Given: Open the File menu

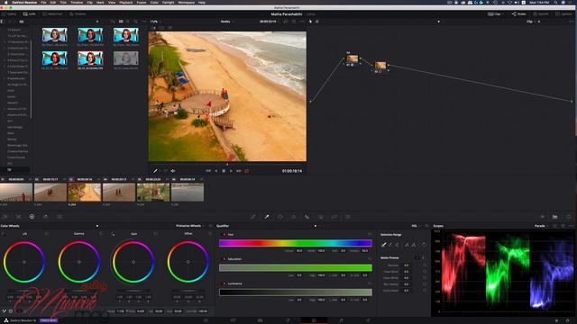Looking at the screenshot, I should click(x=43, y=2).
